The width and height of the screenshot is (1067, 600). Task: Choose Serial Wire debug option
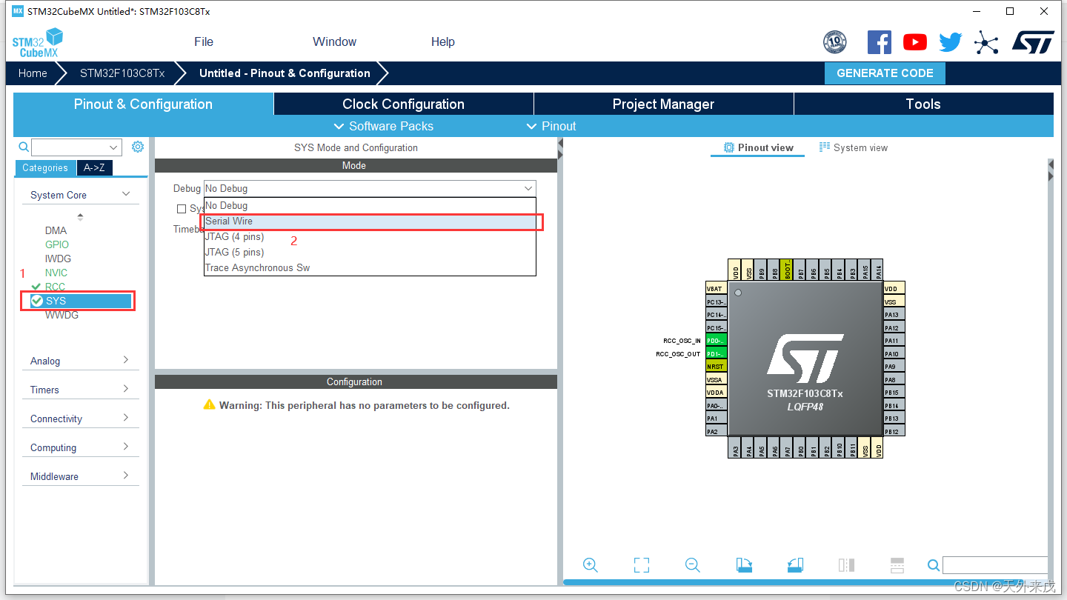pos(370,221)
